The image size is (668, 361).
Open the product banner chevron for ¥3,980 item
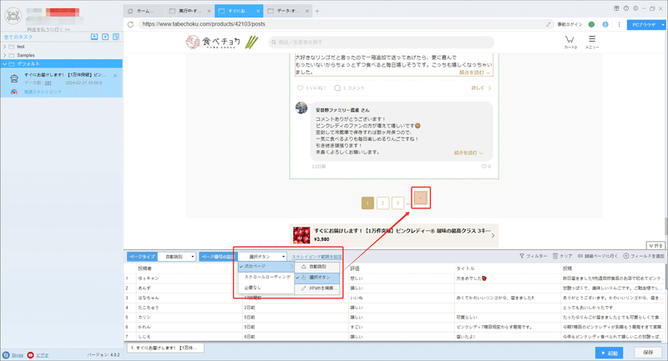click(493, 236)
